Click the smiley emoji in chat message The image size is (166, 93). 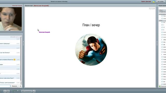click(15, 60)
